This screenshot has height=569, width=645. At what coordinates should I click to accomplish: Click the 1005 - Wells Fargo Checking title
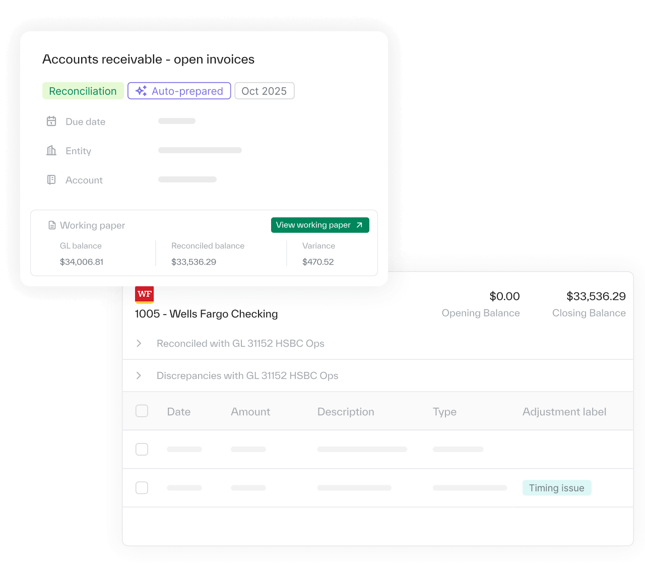coord(206,314)
